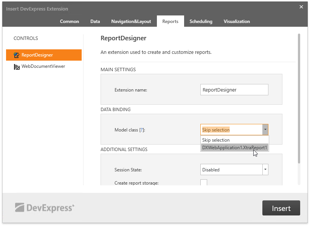Switch to the Visualization tab
Image resolution: width=310 pixels, height=226 pixels.
click(x=237, y=21)
